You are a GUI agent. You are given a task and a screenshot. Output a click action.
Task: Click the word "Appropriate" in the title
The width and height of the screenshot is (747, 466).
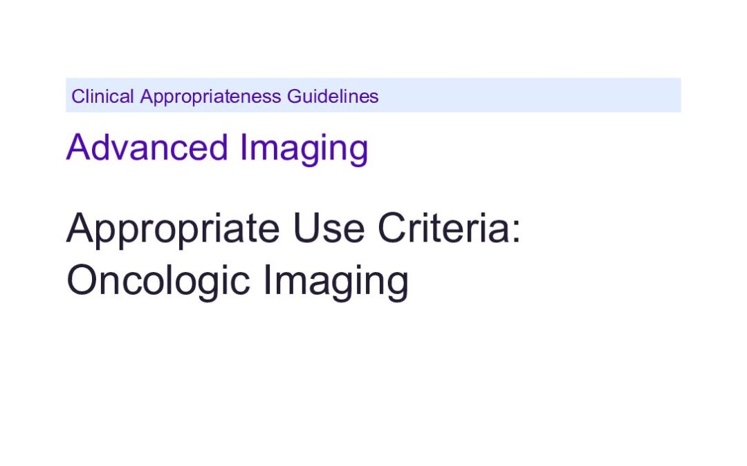click(x=173, y=230)
